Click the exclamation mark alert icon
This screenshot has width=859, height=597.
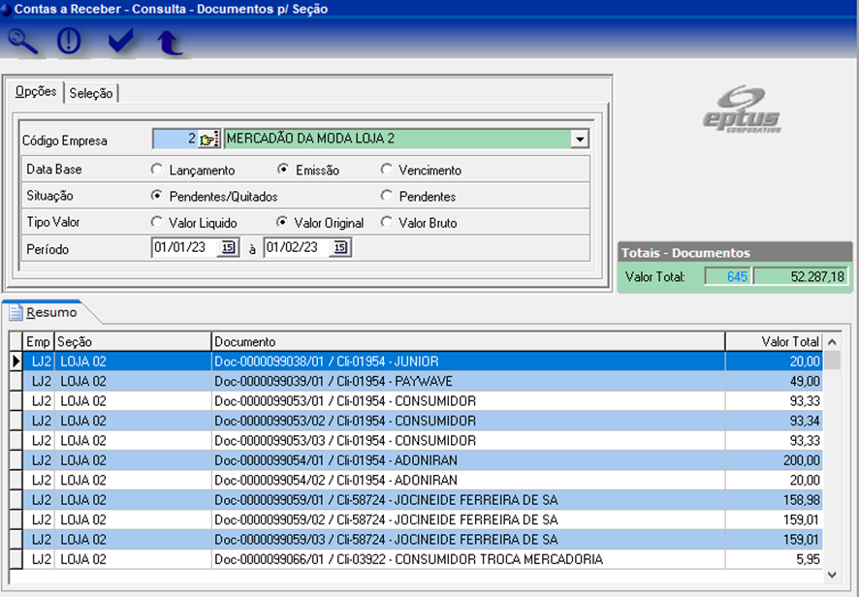coord(70,41)
